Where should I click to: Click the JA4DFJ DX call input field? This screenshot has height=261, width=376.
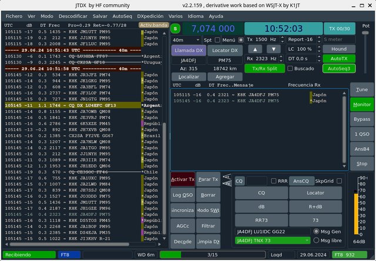(189, 60)
